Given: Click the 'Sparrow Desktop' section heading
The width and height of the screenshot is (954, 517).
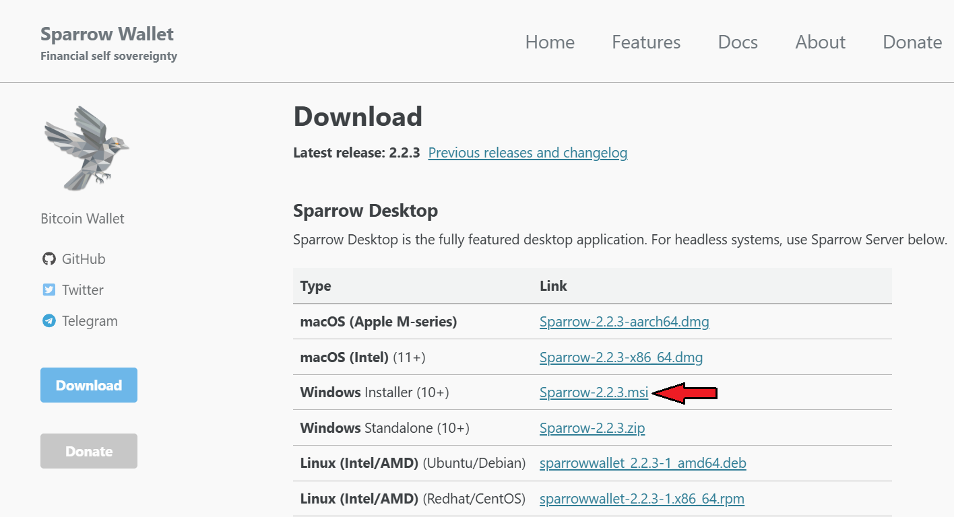Looking at the screenshot, I should pyautogui.click(x=365, y=211).
